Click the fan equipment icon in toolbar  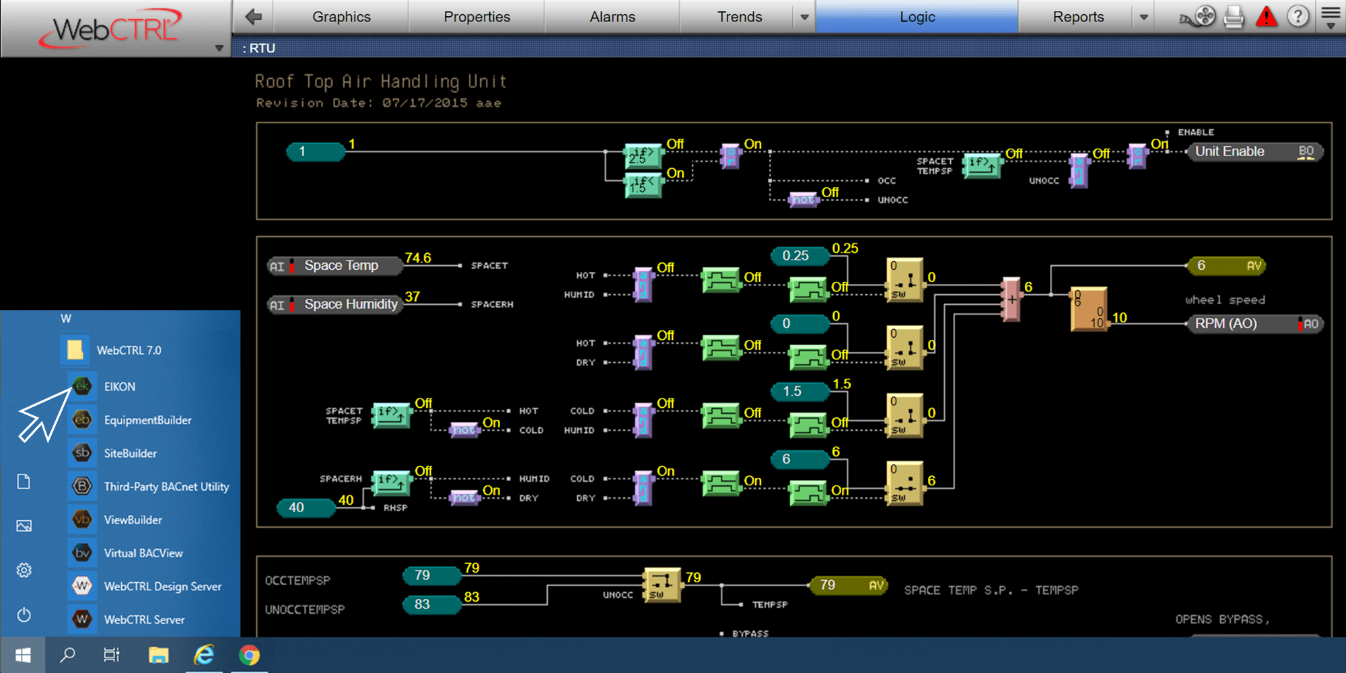tap(1199, 16)
